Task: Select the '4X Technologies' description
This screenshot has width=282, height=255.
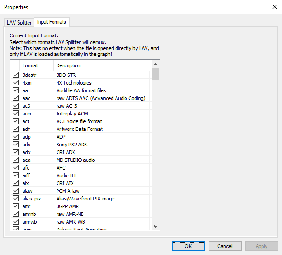Action: (74, 83)
